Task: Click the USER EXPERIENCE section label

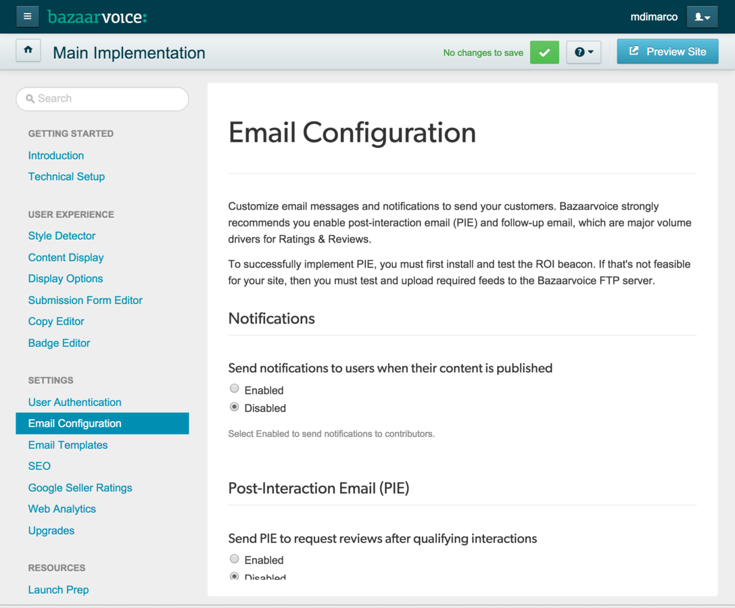Action: [x=71, y=215]
